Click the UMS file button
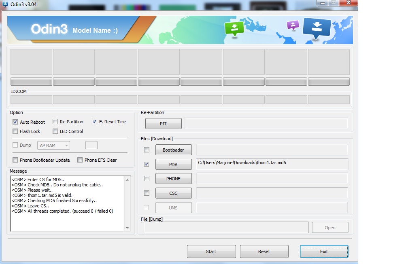 [174, 208]
